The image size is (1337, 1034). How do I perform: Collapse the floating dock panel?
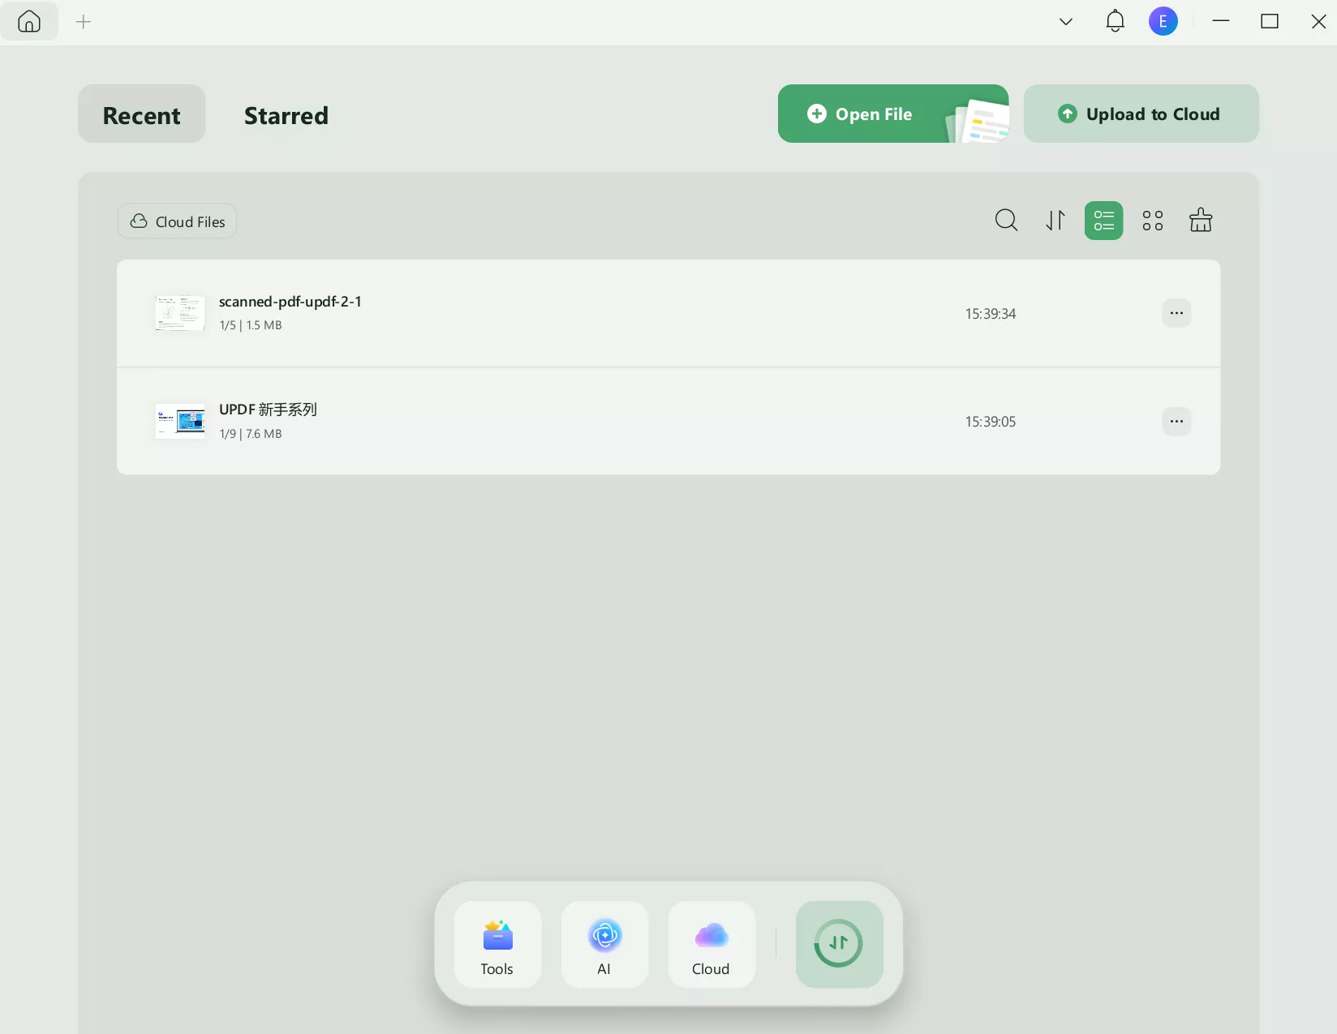point(838,943)
